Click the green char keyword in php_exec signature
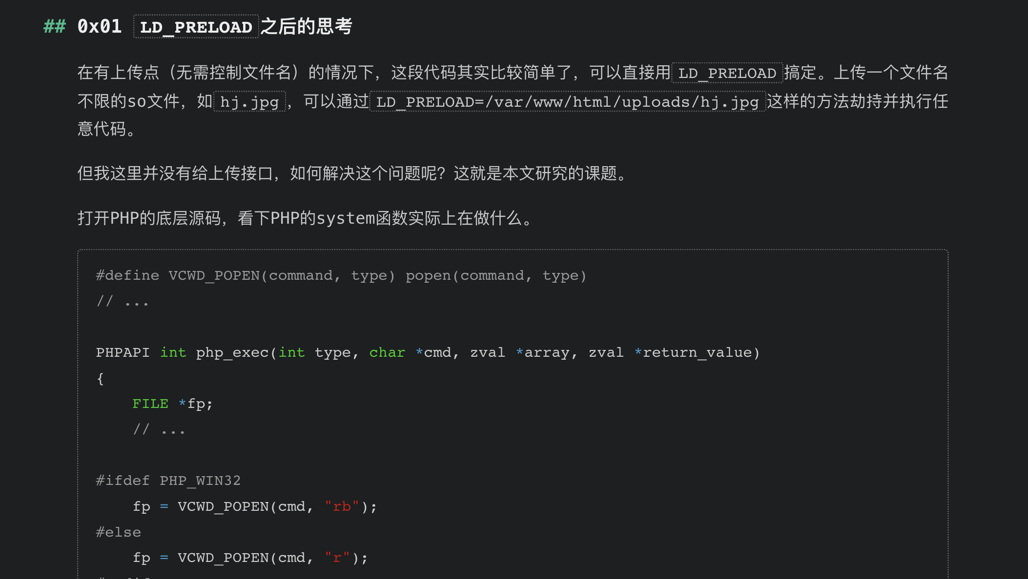The height and width of the screenshot is (579, 1028). click(x=387, y=352)
